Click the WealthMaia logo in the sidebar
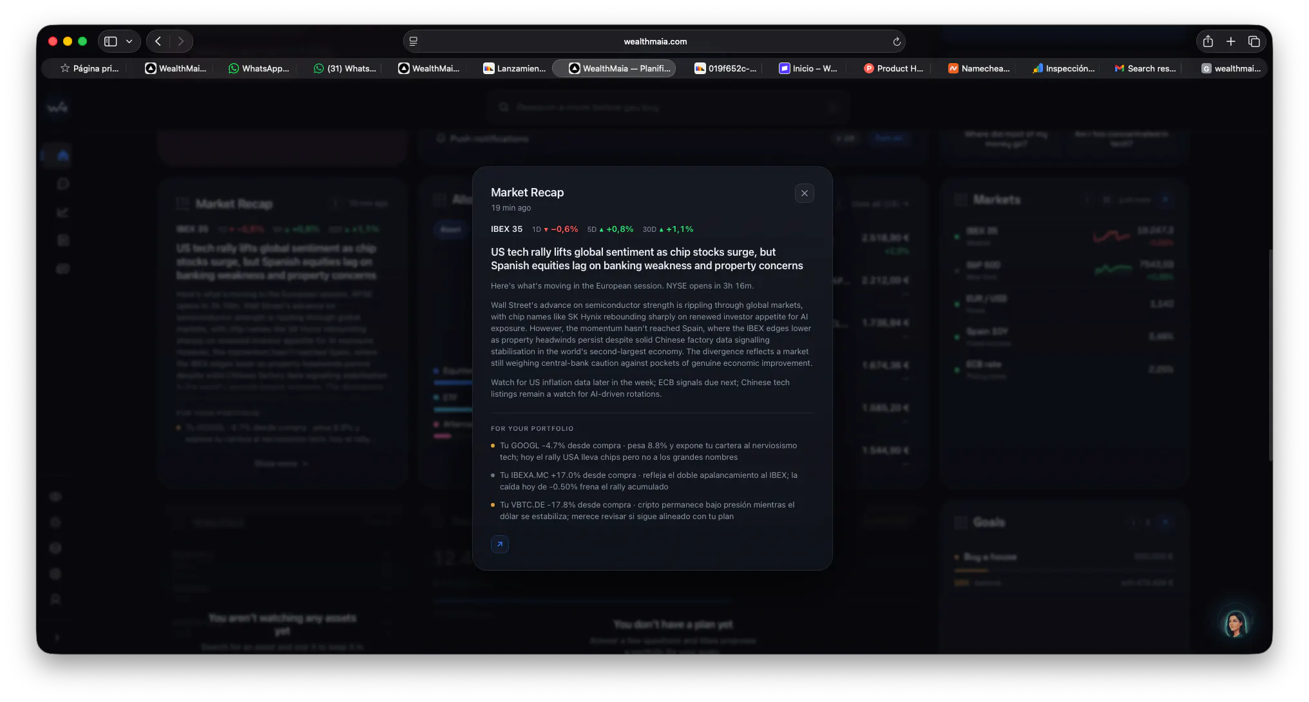Image resolution: width=1309 pixels, height=702 pixels. point(57,107)
